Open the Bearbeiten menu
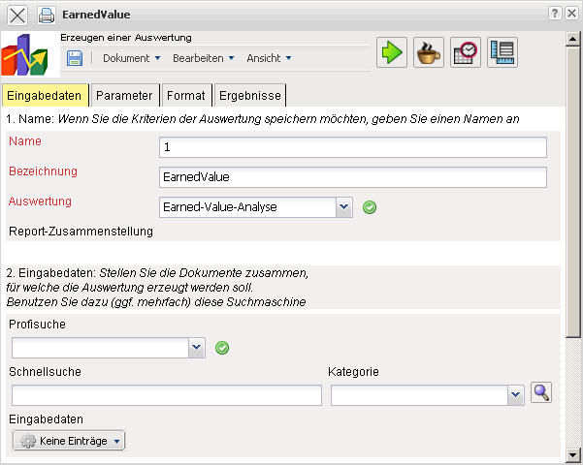Viewport: 583px width, 465px height. pyautogui.click(x=203, y=58)
